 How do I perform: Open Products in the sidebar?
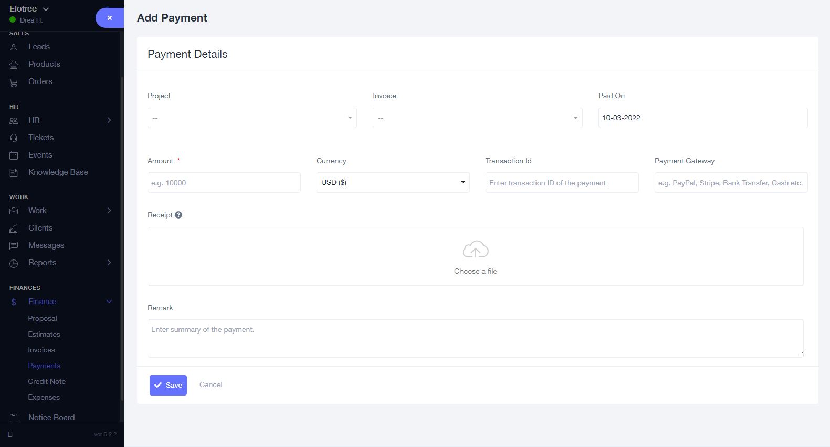pyautogui.click(x=44, y=64)
